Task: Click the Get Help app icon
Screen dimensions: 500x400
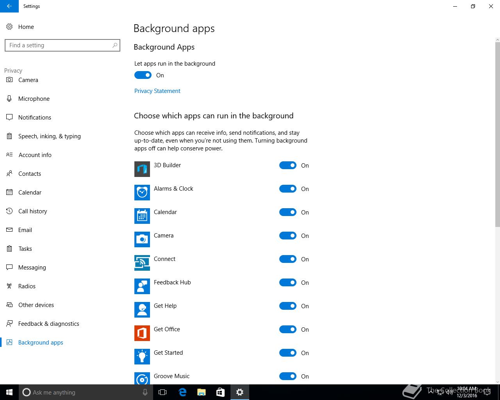Action: tap(142, 310)
